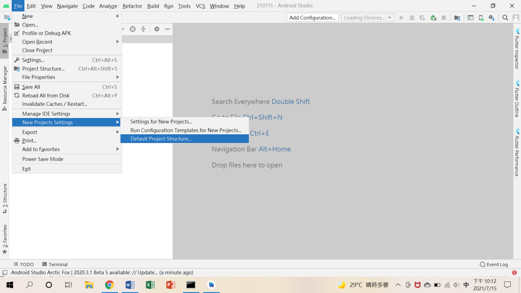Viewport: 521px width, 293px height.
Task: Click the Stop square icon in toolbar
Action: pyautogui.click(x=444, y=18)
